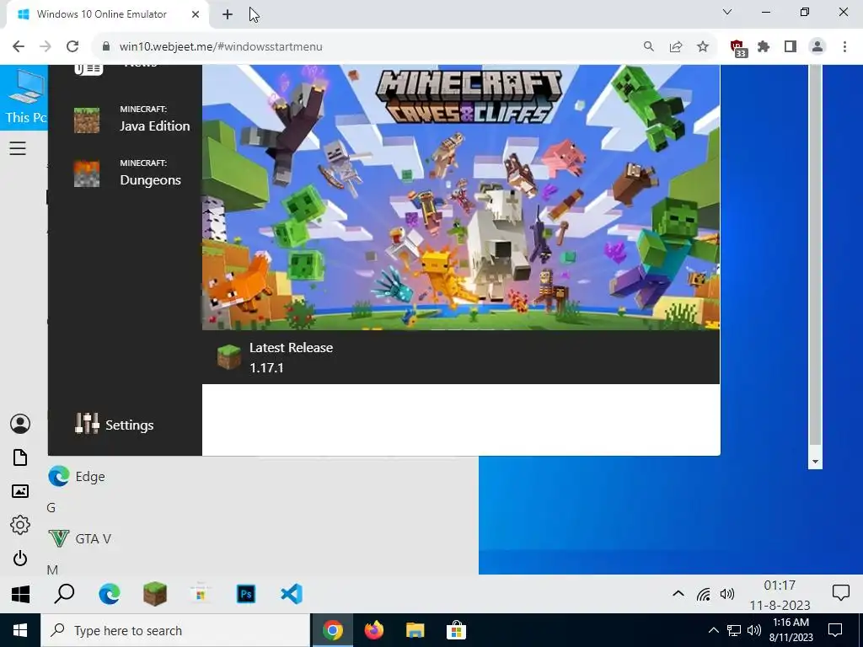The image size is (863, 647).
Task: Click the emulator Wi-Fi tray icon
Action: [704, 594]
